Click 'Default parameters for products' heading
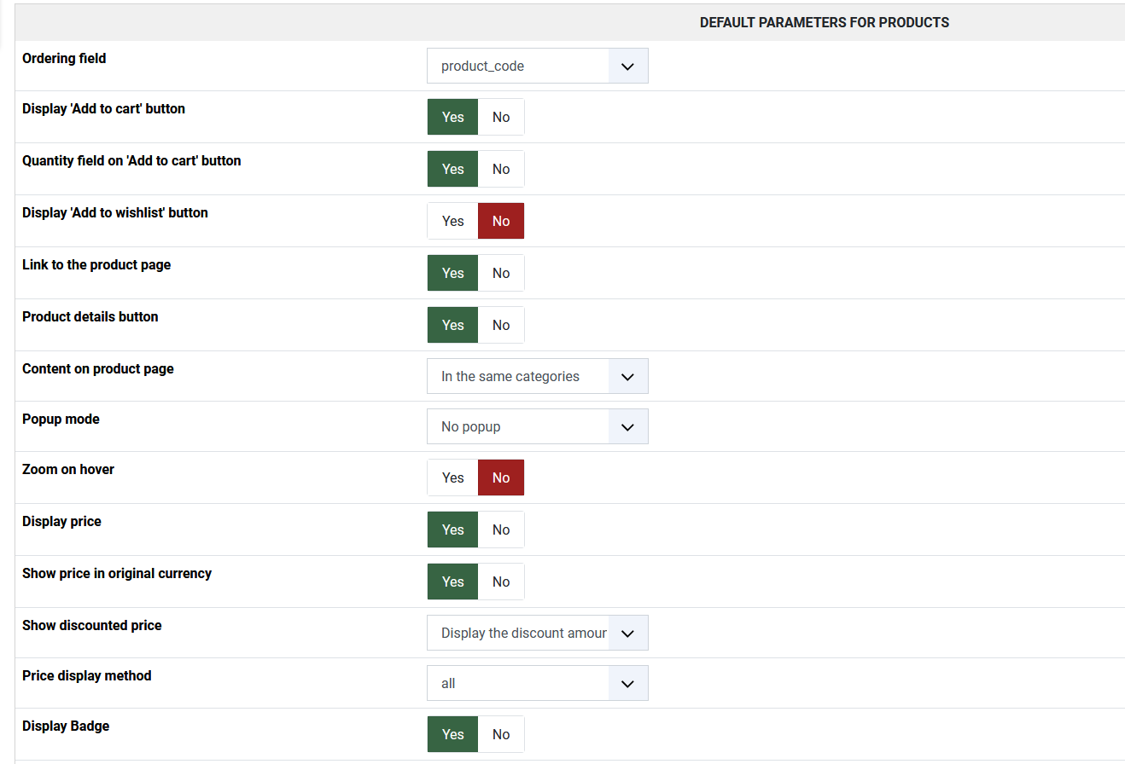 825,22
